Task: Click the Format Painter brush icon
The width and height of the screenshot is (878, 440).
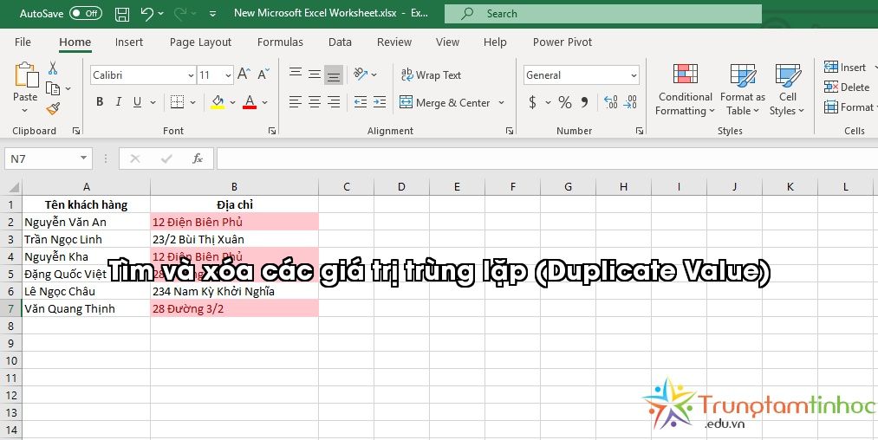Action: pos(53,108)
